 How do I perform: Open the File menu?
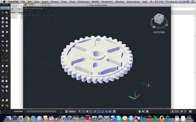point(23,2)
